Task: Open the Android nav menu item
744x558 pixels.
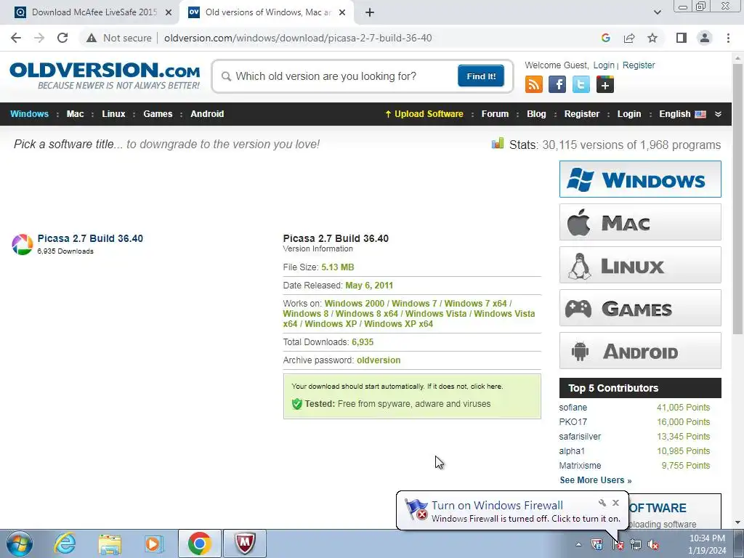Action: pyautogui.click(x=207, y=114)
